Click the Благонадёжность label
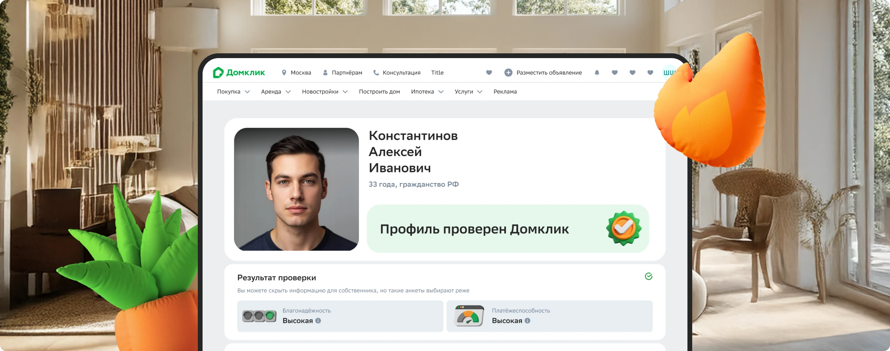Image resolution: width=890 pixels, height=351 pixels. point(307,310)
